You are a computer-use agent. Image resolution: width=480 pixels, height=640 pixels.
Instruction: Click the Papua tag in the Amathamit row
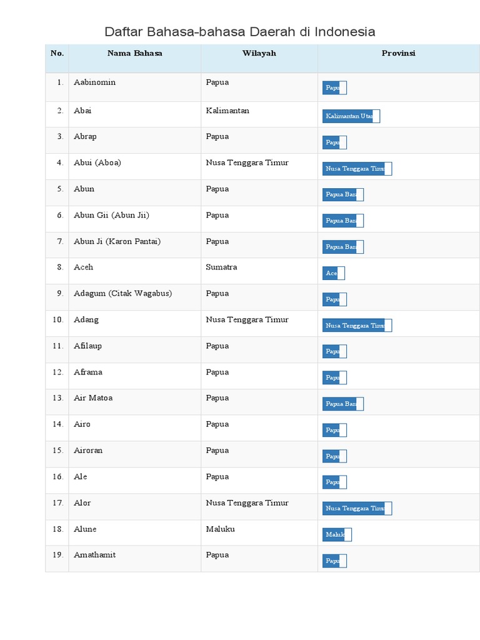click(334, 561)
